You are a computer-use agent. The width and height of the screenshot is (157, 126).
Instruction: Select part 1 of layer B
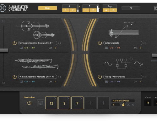tap(86, 10)
